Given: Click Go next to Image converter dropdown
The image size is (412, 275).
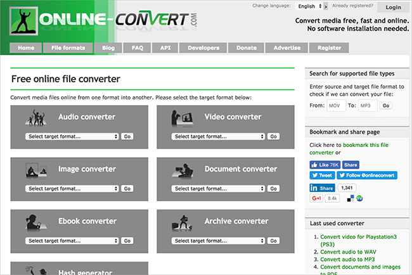Looking at the screenshot, I should coord(127,189).
